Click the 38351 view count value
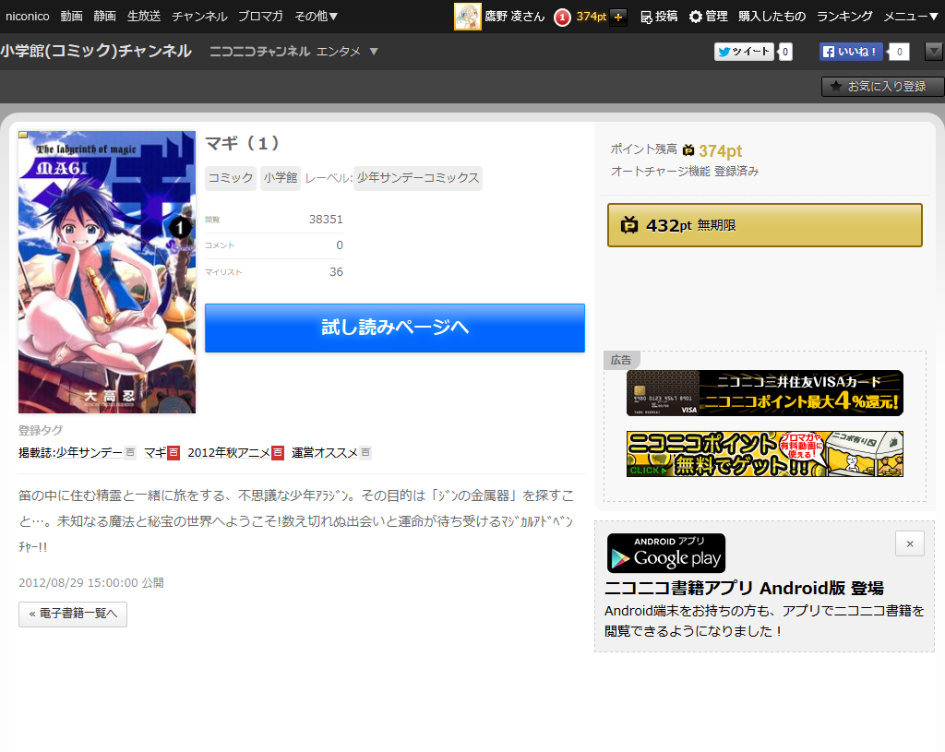945x752 pixels. coord(326,220)
